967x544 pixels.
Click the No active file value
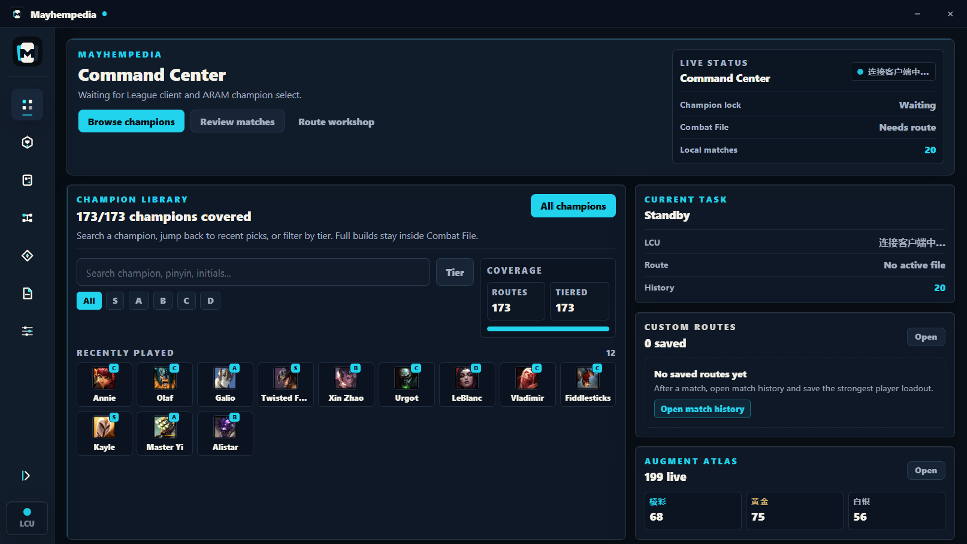coord(914,265)
